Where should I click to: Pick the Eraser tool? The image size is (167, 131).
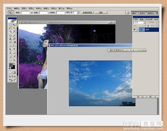[10, 42]
